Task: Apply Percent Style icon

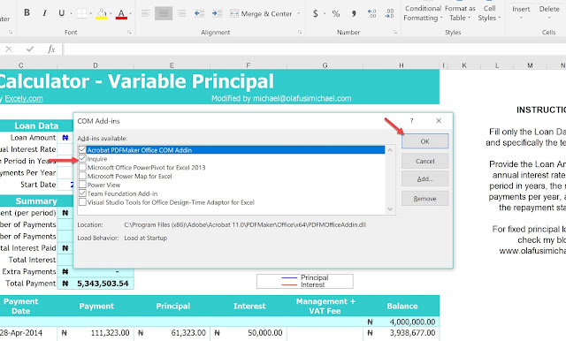Action: pos(336,14)
